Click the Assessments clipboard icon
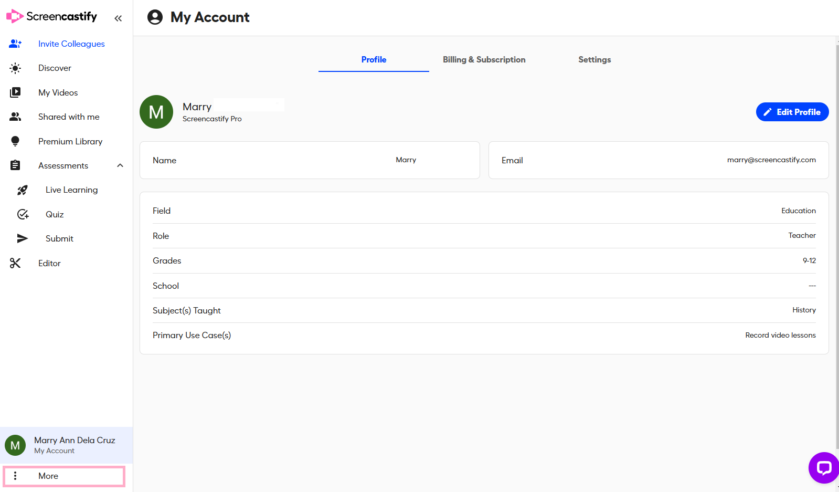839x492 pixels. click(15, 165)
